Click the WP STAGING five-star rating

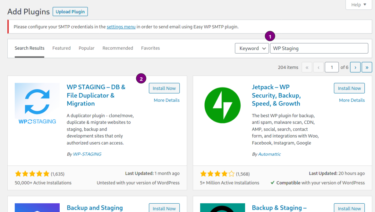(32, 174)
